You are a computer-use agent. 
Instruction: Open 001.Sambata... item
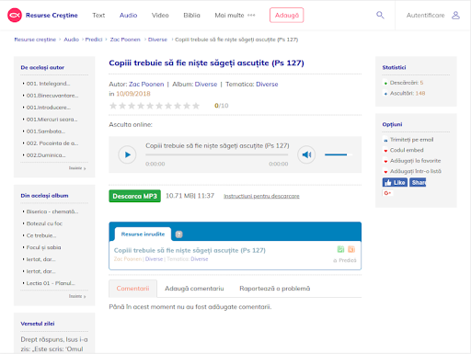click(x=46, y=131)
